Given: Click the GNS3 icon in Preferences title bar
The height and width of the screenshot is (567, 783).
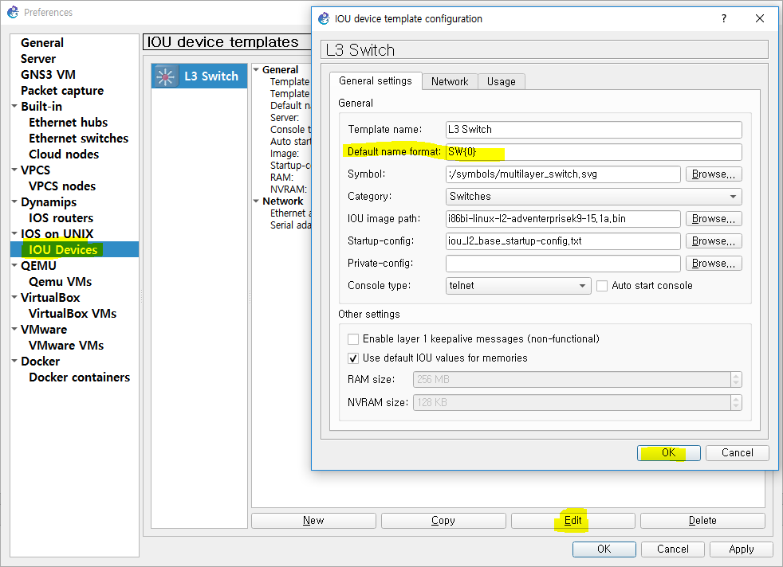Looking at the screenshot, I should [13, 11].
